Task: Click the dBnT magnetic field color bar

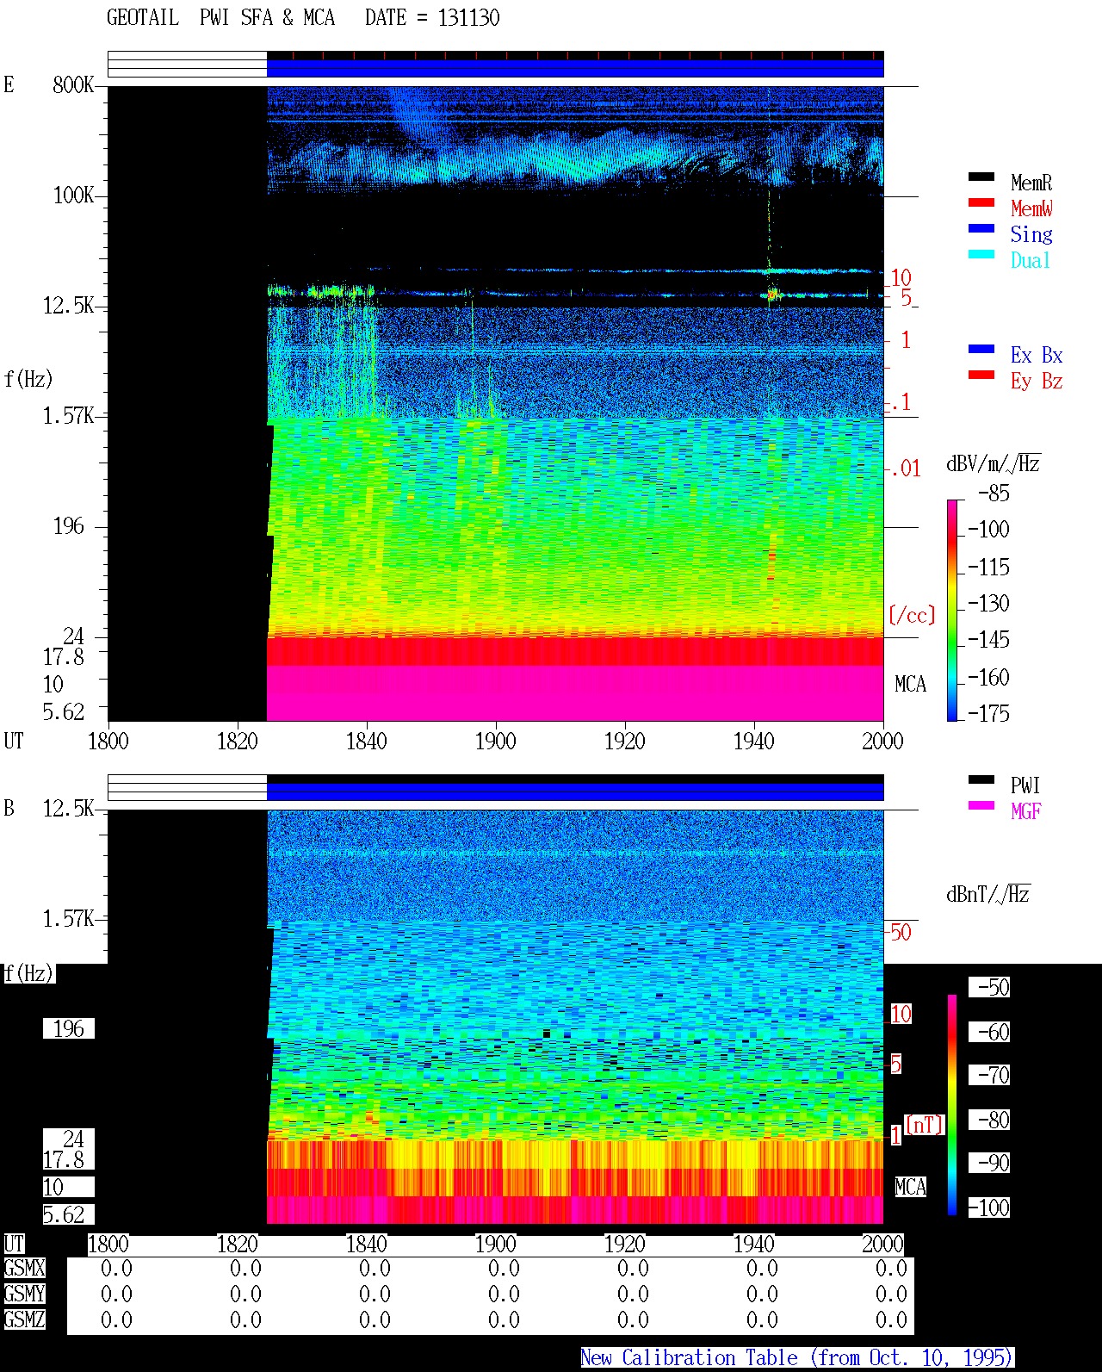Action: [x=952, y=1105]
